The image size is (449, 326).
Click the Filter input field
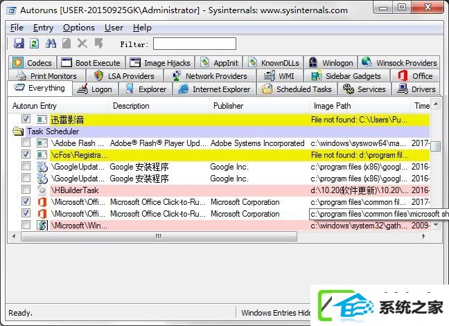click(x=195, y=44)
